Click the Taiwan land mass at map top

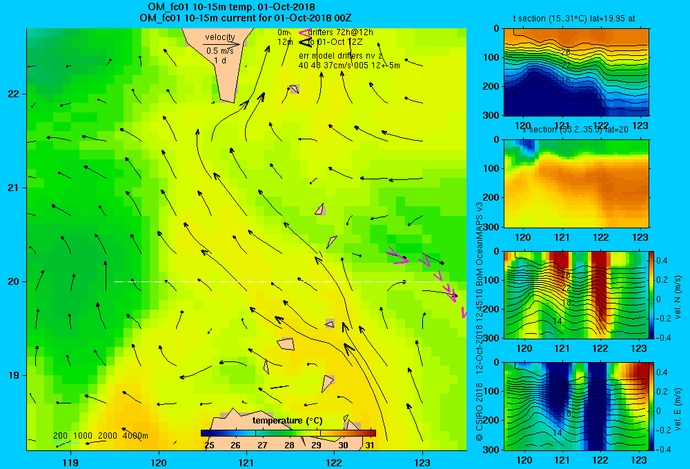(x=219, y=66)
